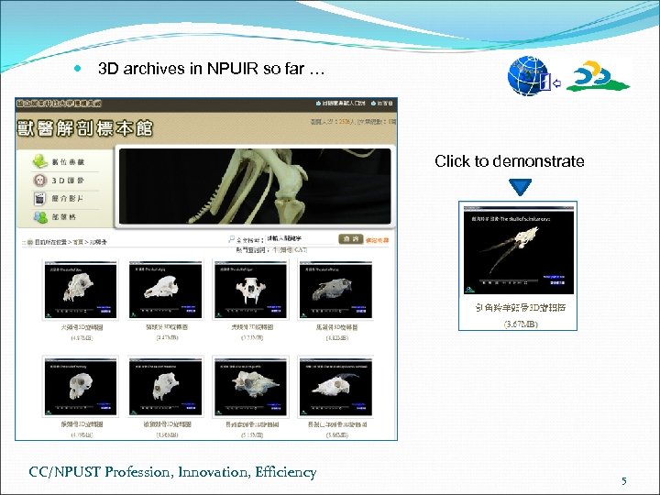Click the (5.15MB) file size text
Screen dimensions: 660x495
point(252,434)
